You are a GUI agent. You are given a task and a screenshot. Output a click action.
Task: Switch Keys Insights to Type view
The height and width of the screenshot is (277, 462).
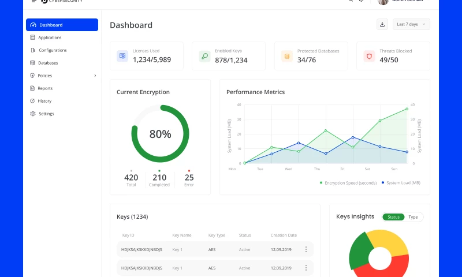[413, 217]
